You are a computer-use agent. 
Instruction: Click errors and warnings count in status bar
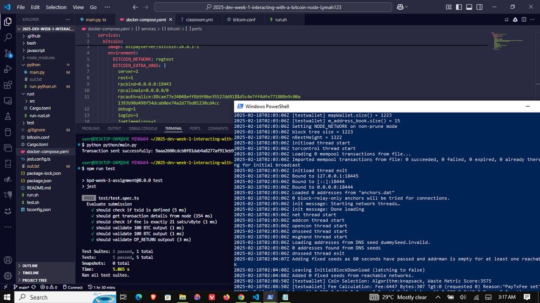[x=49, y=287]
